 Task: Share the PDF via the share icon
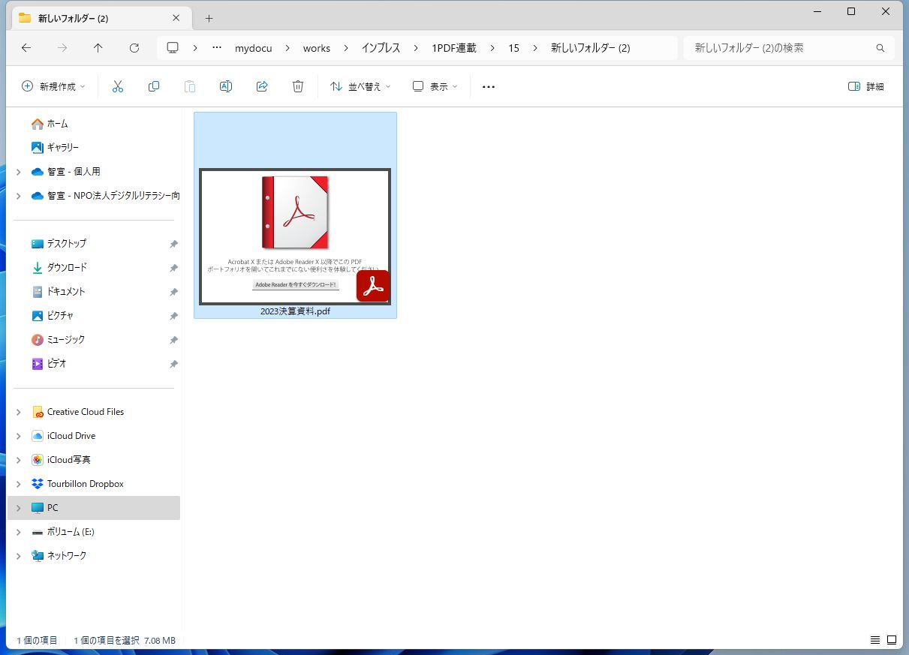pos(262,86)
